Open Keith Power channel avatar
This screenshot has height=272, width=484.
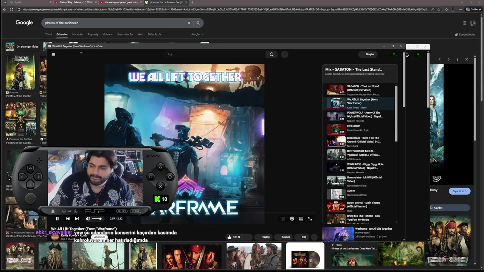(x=55, y=237)
